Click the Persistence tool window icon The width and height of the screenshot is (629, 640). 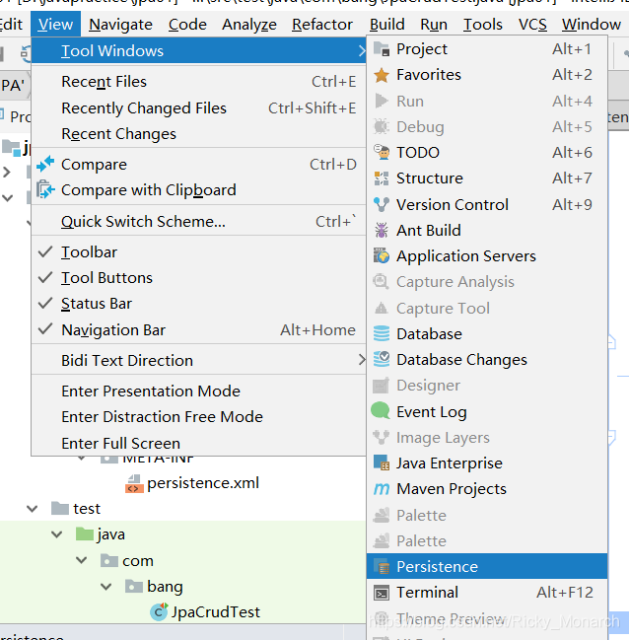pos(382,566)
